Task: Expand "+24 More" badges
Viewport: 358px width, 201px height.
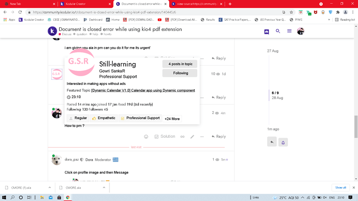Action: coord(172,119)
